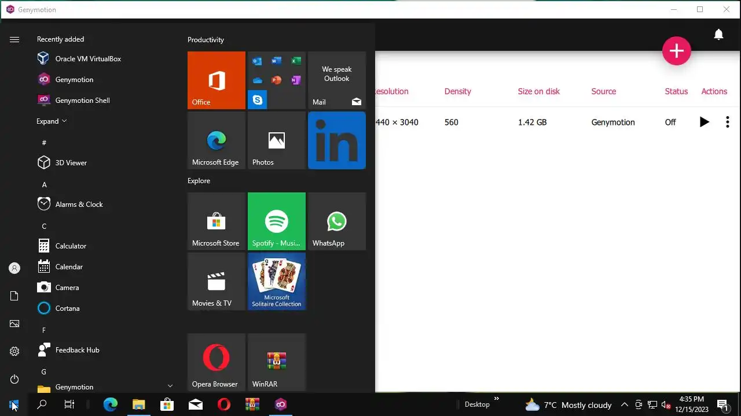Image resolution: width=741 pixels, height=416 pixels.
Task: Open the LinkedIn tile
Action: click(x=337, y=140)
